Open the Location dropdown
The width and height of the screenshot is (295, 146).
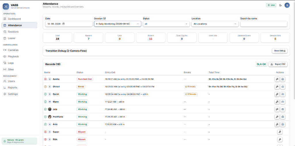click(215, 24)
